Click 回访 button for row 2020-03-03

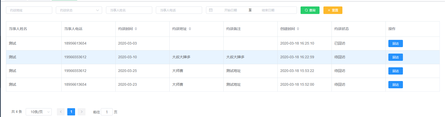[395, 43]
